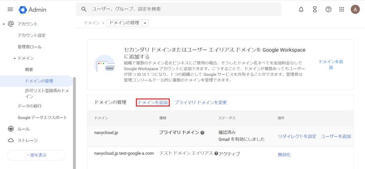Select アカウント設定 in the sidebar
This screenshot has width=365, height=169.
click(31, 35)
